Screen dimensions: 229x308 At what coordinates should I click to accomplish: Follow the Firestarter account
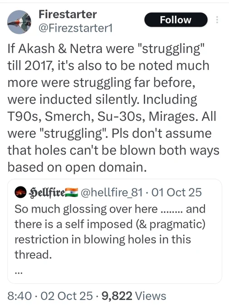176,20
